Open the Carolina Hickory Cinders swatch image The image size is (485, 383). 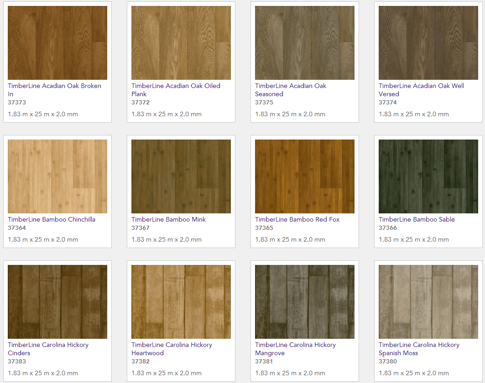[x=57, y=302]
